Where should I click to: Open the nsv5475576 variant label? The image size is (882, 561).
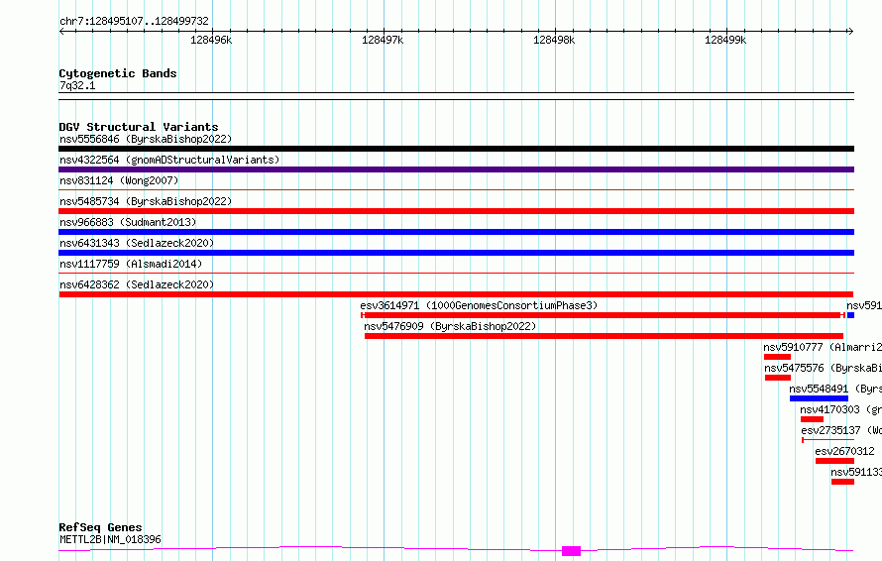coord(823,368)
